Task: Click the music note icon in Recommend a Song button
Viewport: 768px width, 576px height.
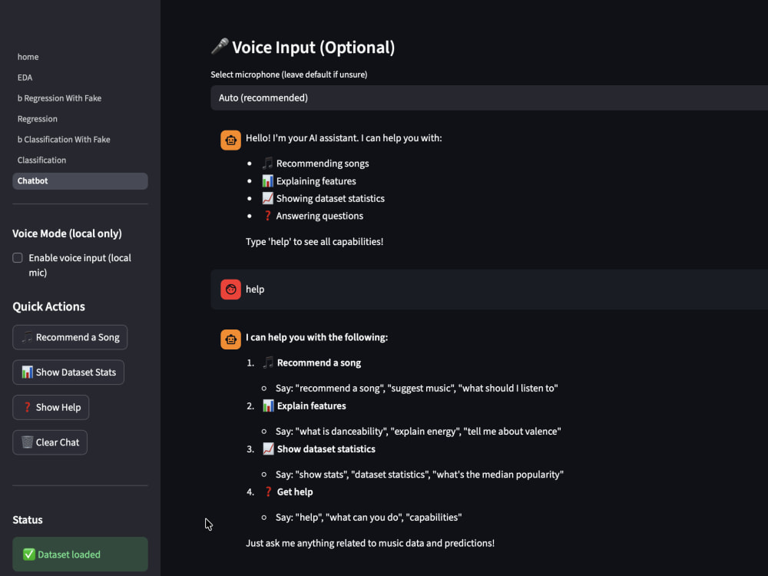Action: pyautogui.click(x=28, y=337)
